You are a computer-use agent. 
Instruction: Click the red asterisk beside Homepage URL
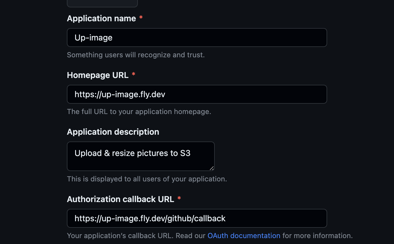point(133,75)
